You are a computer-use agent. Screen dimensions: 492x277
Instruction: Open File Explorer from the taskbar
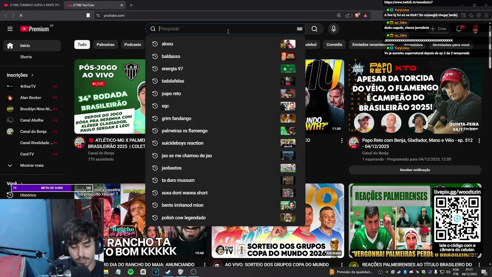[x=106, y=272]
